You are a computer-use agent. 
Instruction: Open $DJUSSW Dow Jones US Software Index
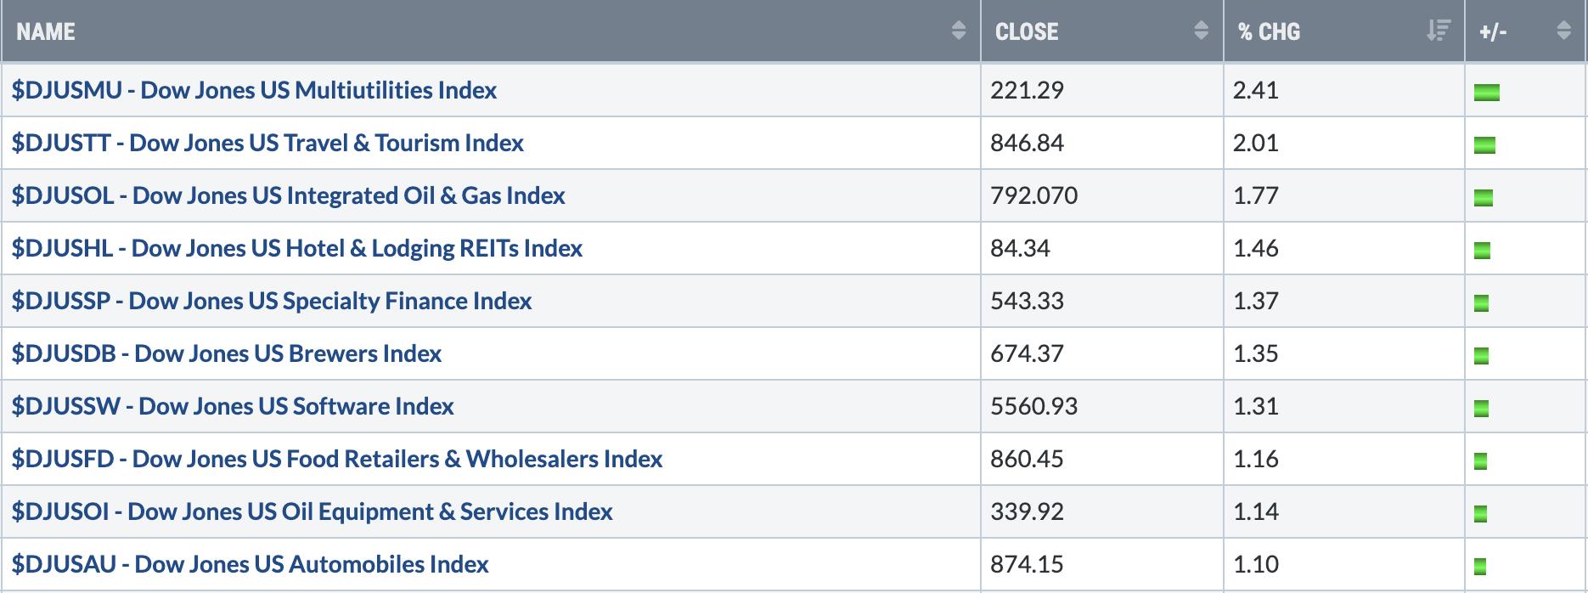(x=233, y=406)
